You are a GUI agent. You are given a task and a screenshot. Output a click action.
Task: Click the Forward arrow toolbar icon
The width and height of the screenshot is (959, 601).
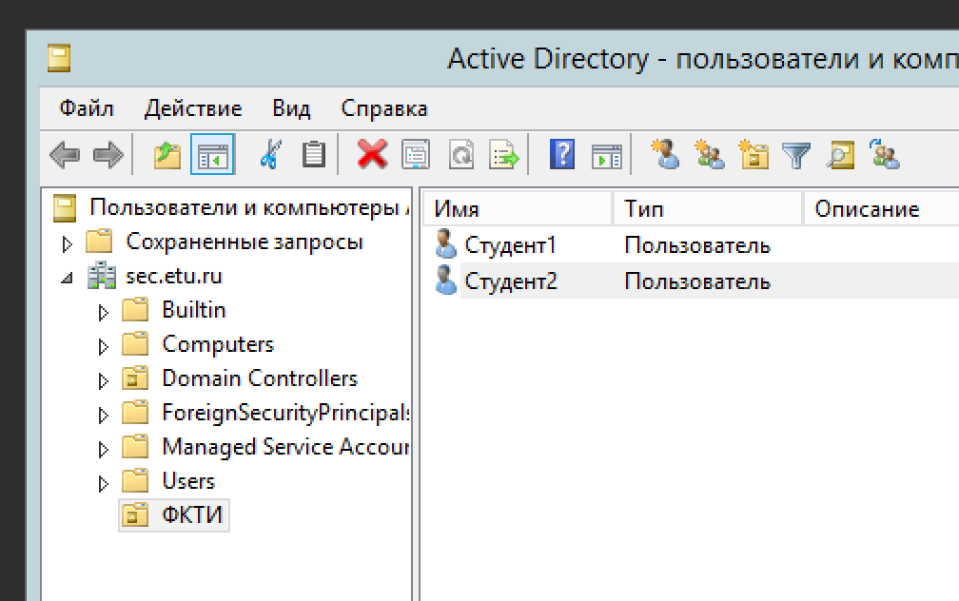108,154
